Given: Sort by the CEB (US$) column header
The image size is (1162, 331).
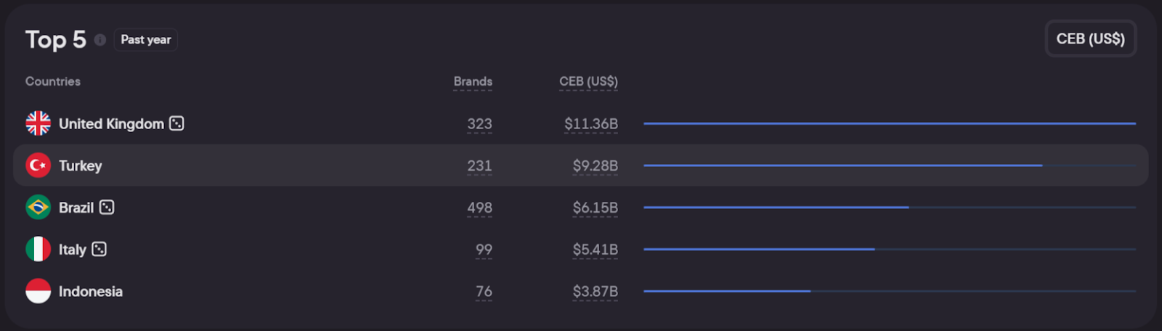Looking at the screenshot, I should tap(588, 81).
